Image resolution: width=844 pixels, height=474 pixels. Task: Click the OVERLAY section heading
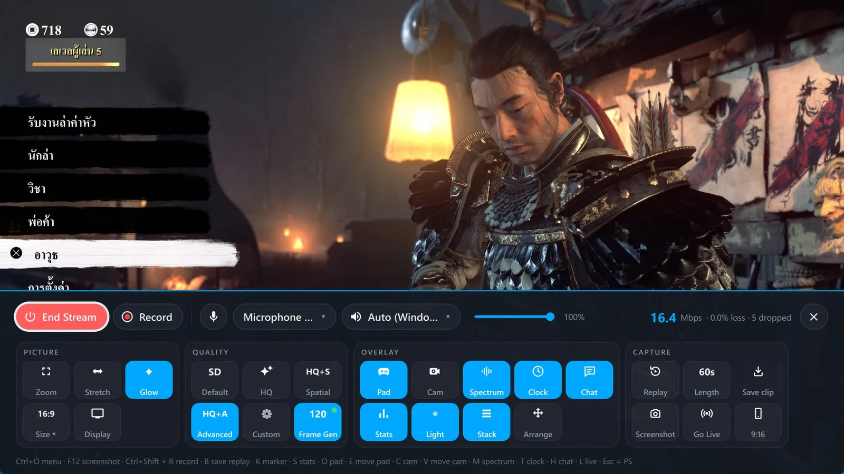coord(380,352)
